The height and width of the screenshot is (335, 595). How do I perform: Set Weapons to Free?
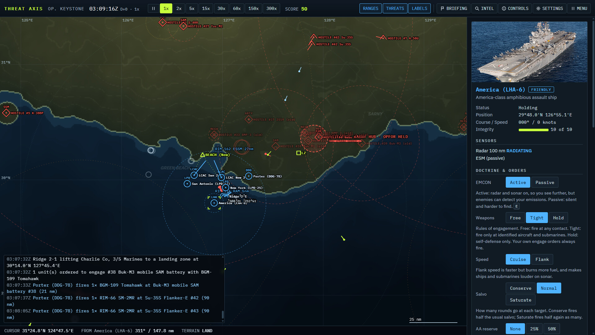515,218
